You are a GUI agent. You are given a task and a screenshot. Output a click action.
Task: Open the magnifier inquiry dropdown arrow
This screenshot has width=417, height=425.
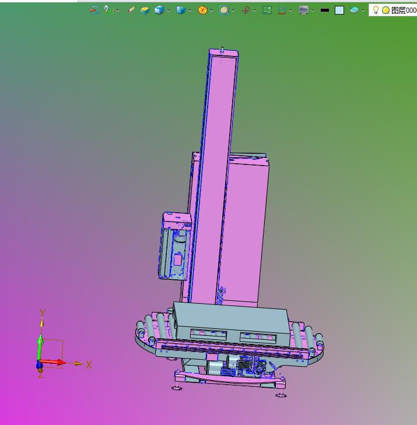pos(233,10)
